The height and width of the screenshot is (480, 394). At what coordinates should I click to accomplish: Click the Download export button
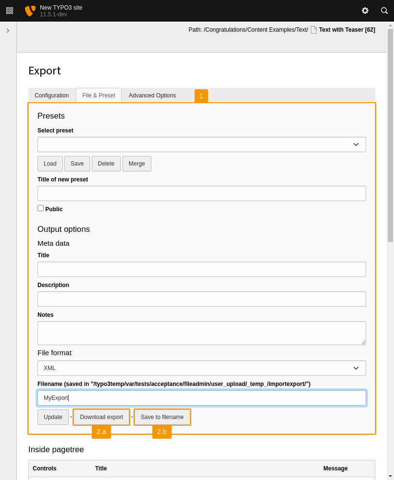(x=101, y=417)
